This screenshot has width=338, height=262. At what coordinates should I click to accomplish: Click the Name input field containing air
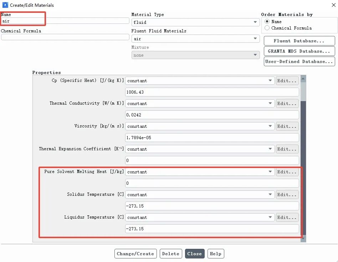click(65, 21)
